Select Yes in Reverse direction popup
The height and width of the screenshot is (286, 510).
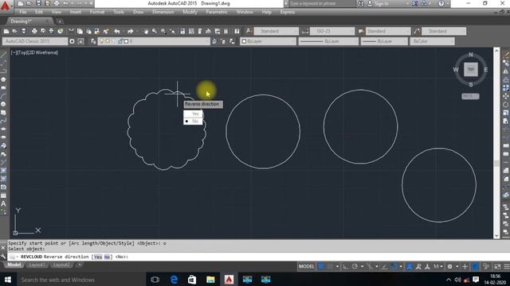193,114
